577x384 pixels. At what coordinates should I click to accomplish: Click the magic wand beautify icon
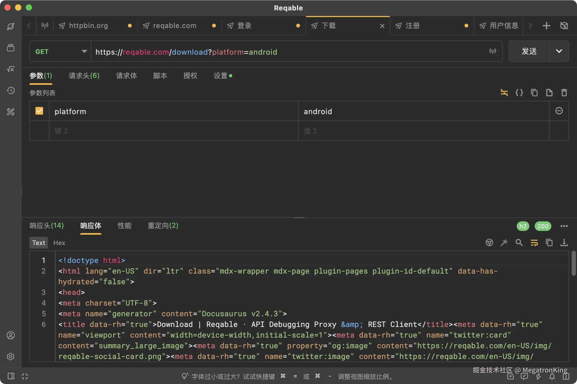[x=504, y=243]
